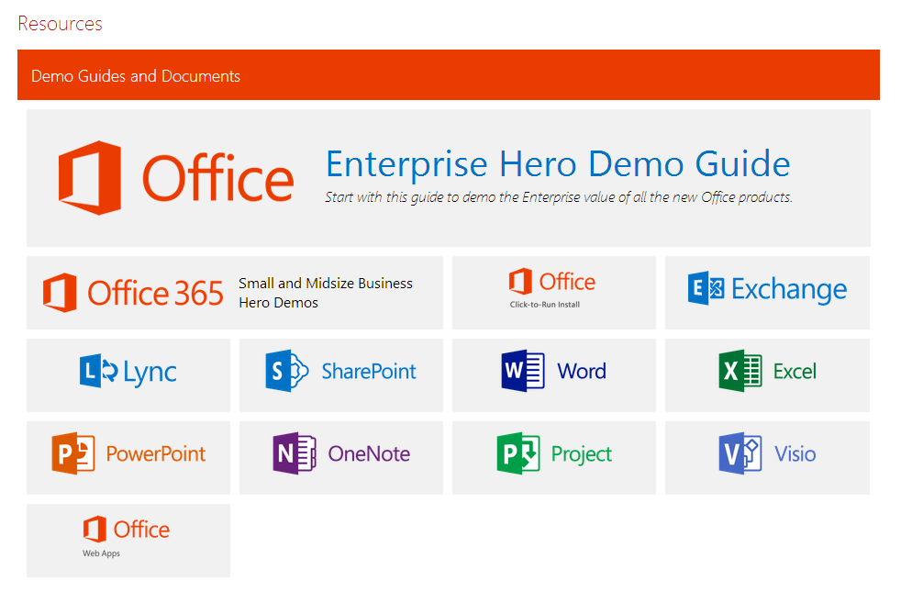
Task: Click the 'OneNote' label text
Action: coord(369,454)
